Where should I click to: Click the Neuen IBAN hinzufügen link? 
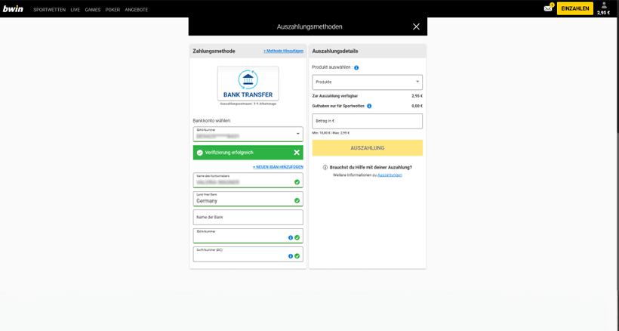(278, 167)
